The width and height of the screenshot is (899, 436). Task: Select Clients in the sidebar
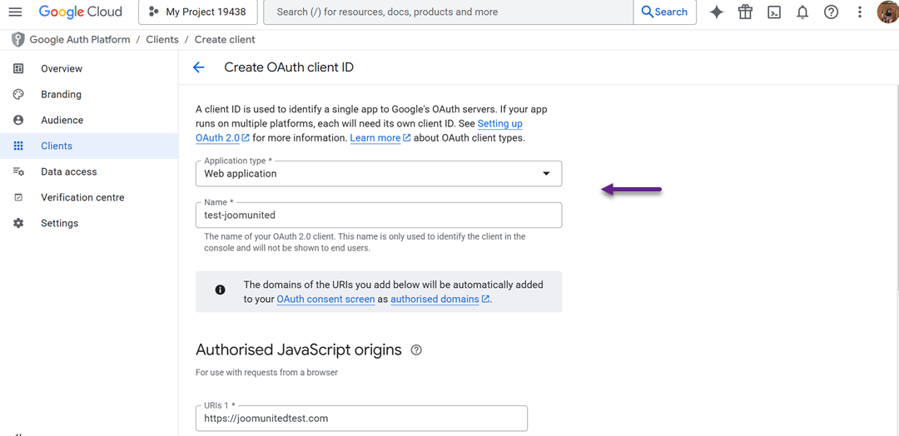point(89,146)
